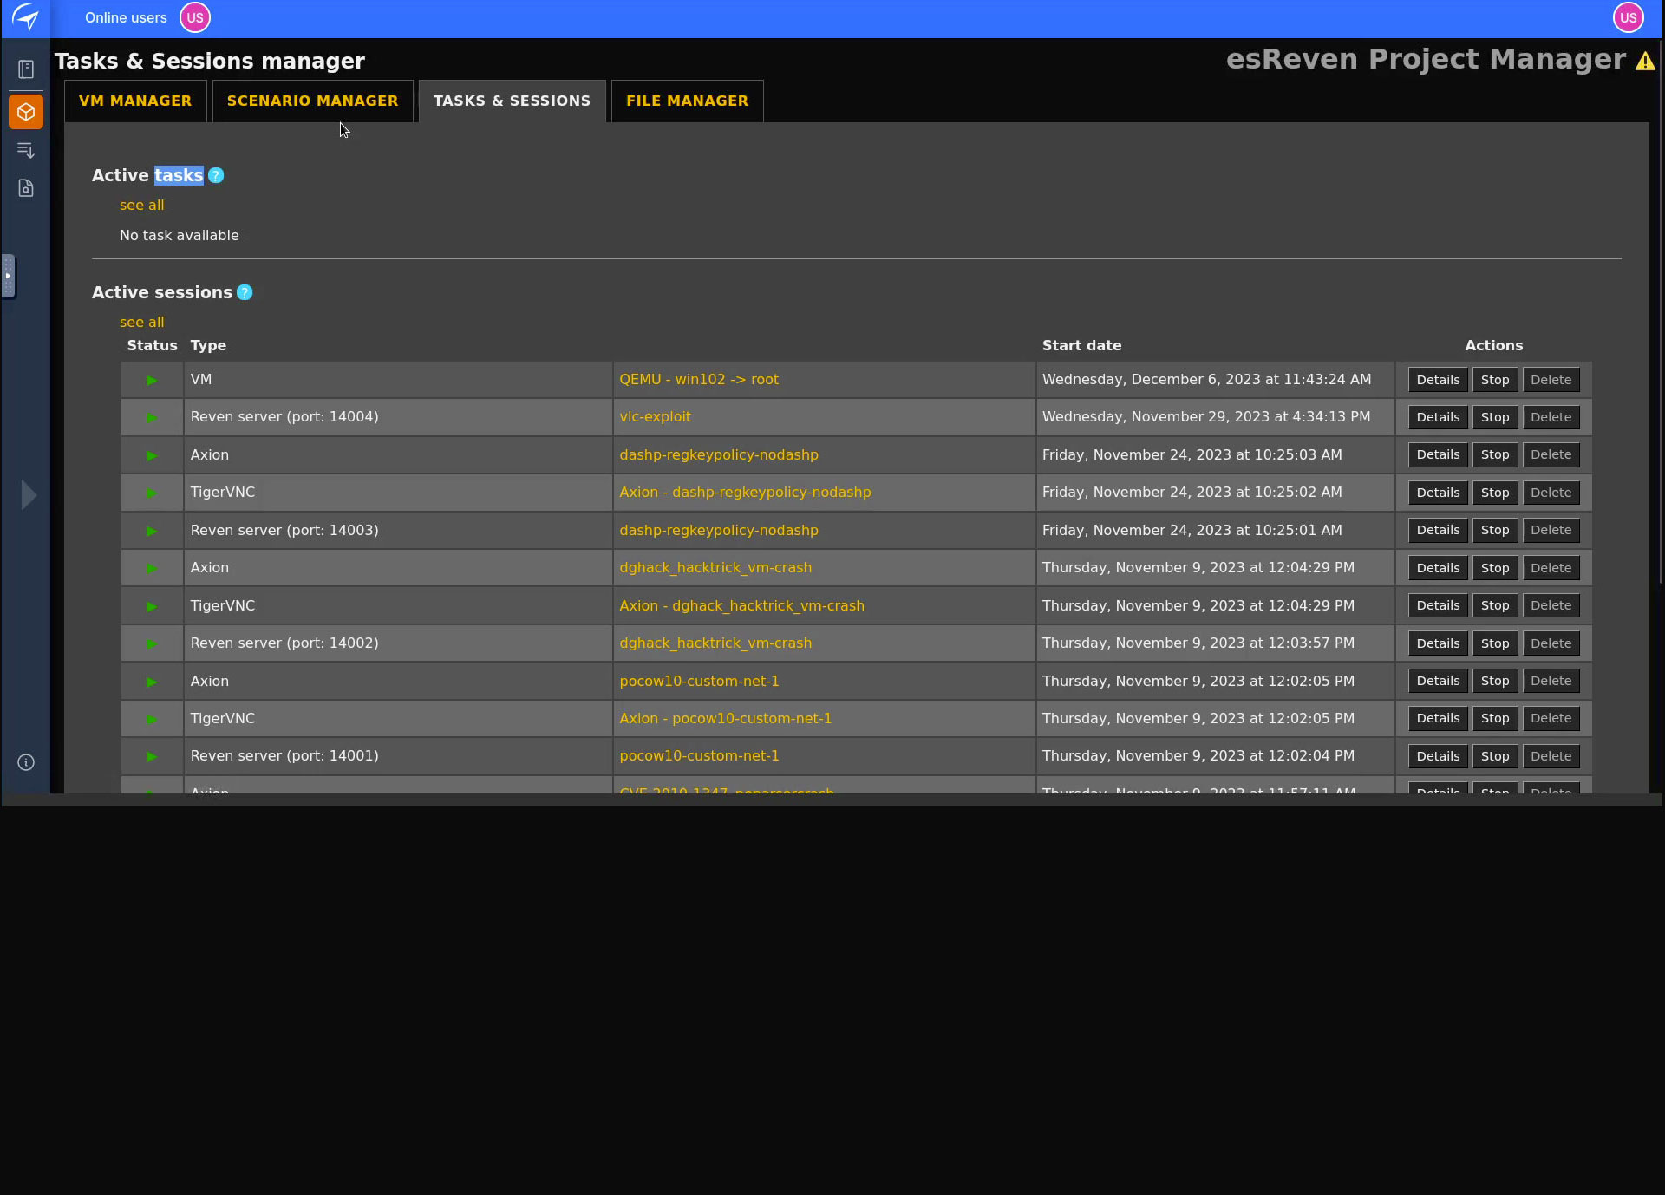The width and height of the screenshot is (1665, 1195).
Task: Click the green status indicator for QEMU session
Action: point(150,380)
